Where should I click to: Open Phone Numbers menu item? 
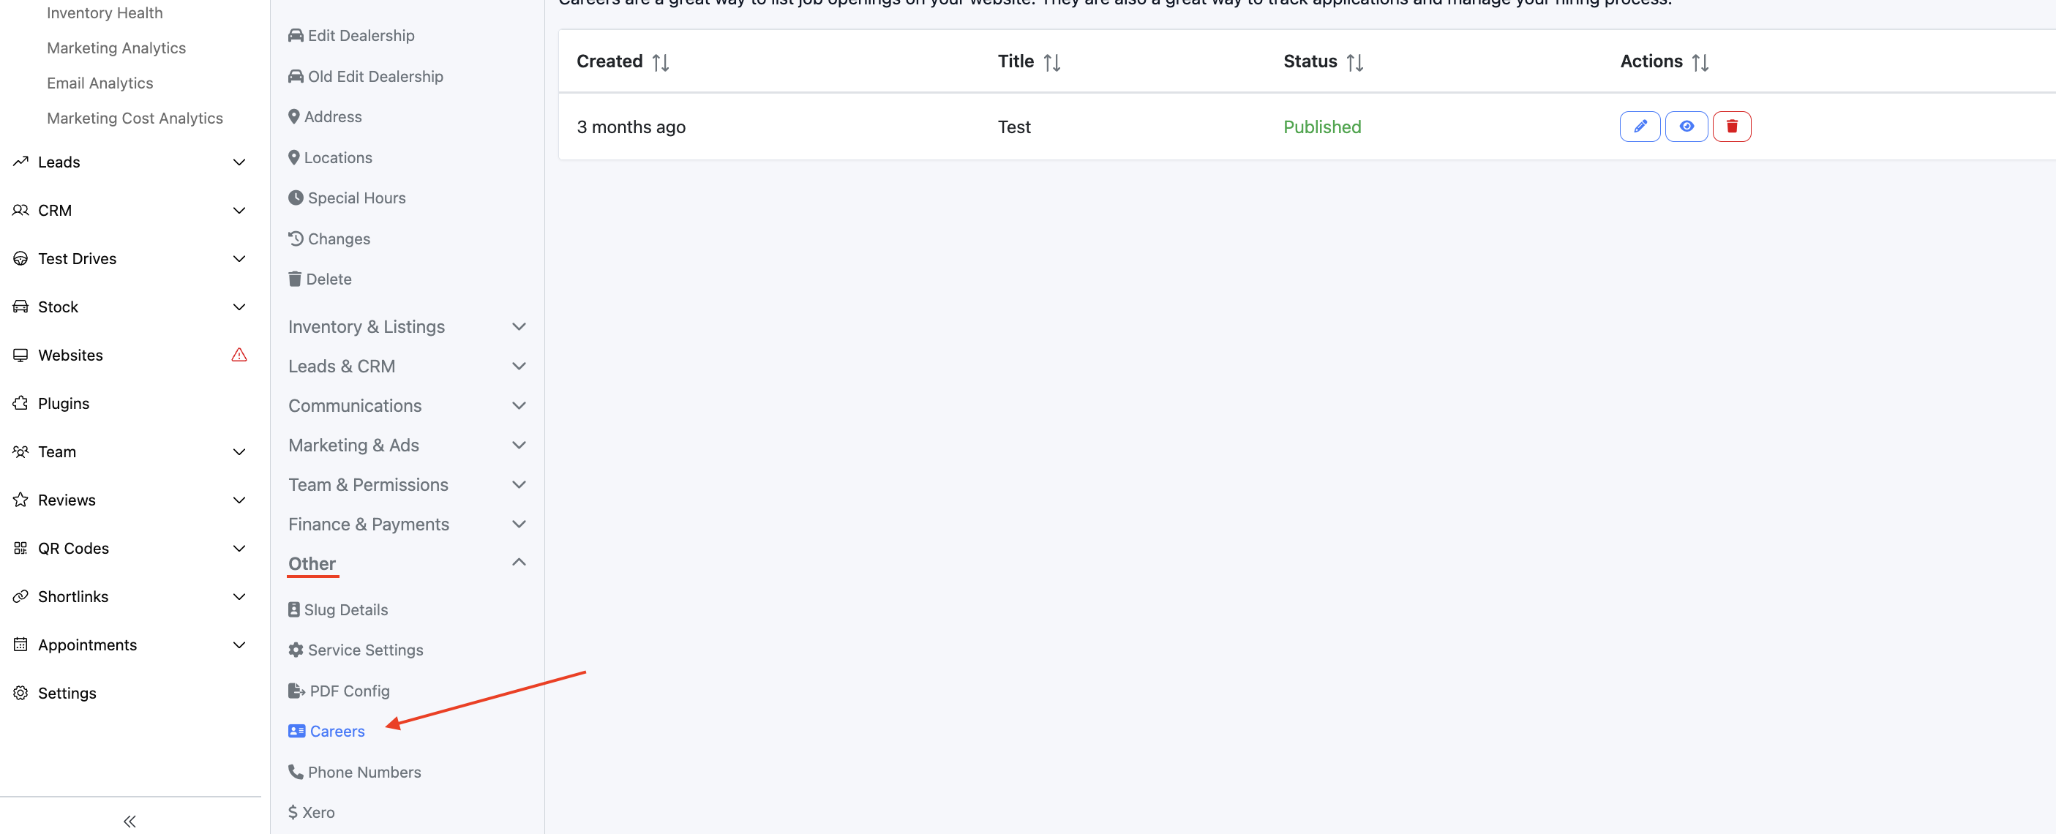point(364,772)
